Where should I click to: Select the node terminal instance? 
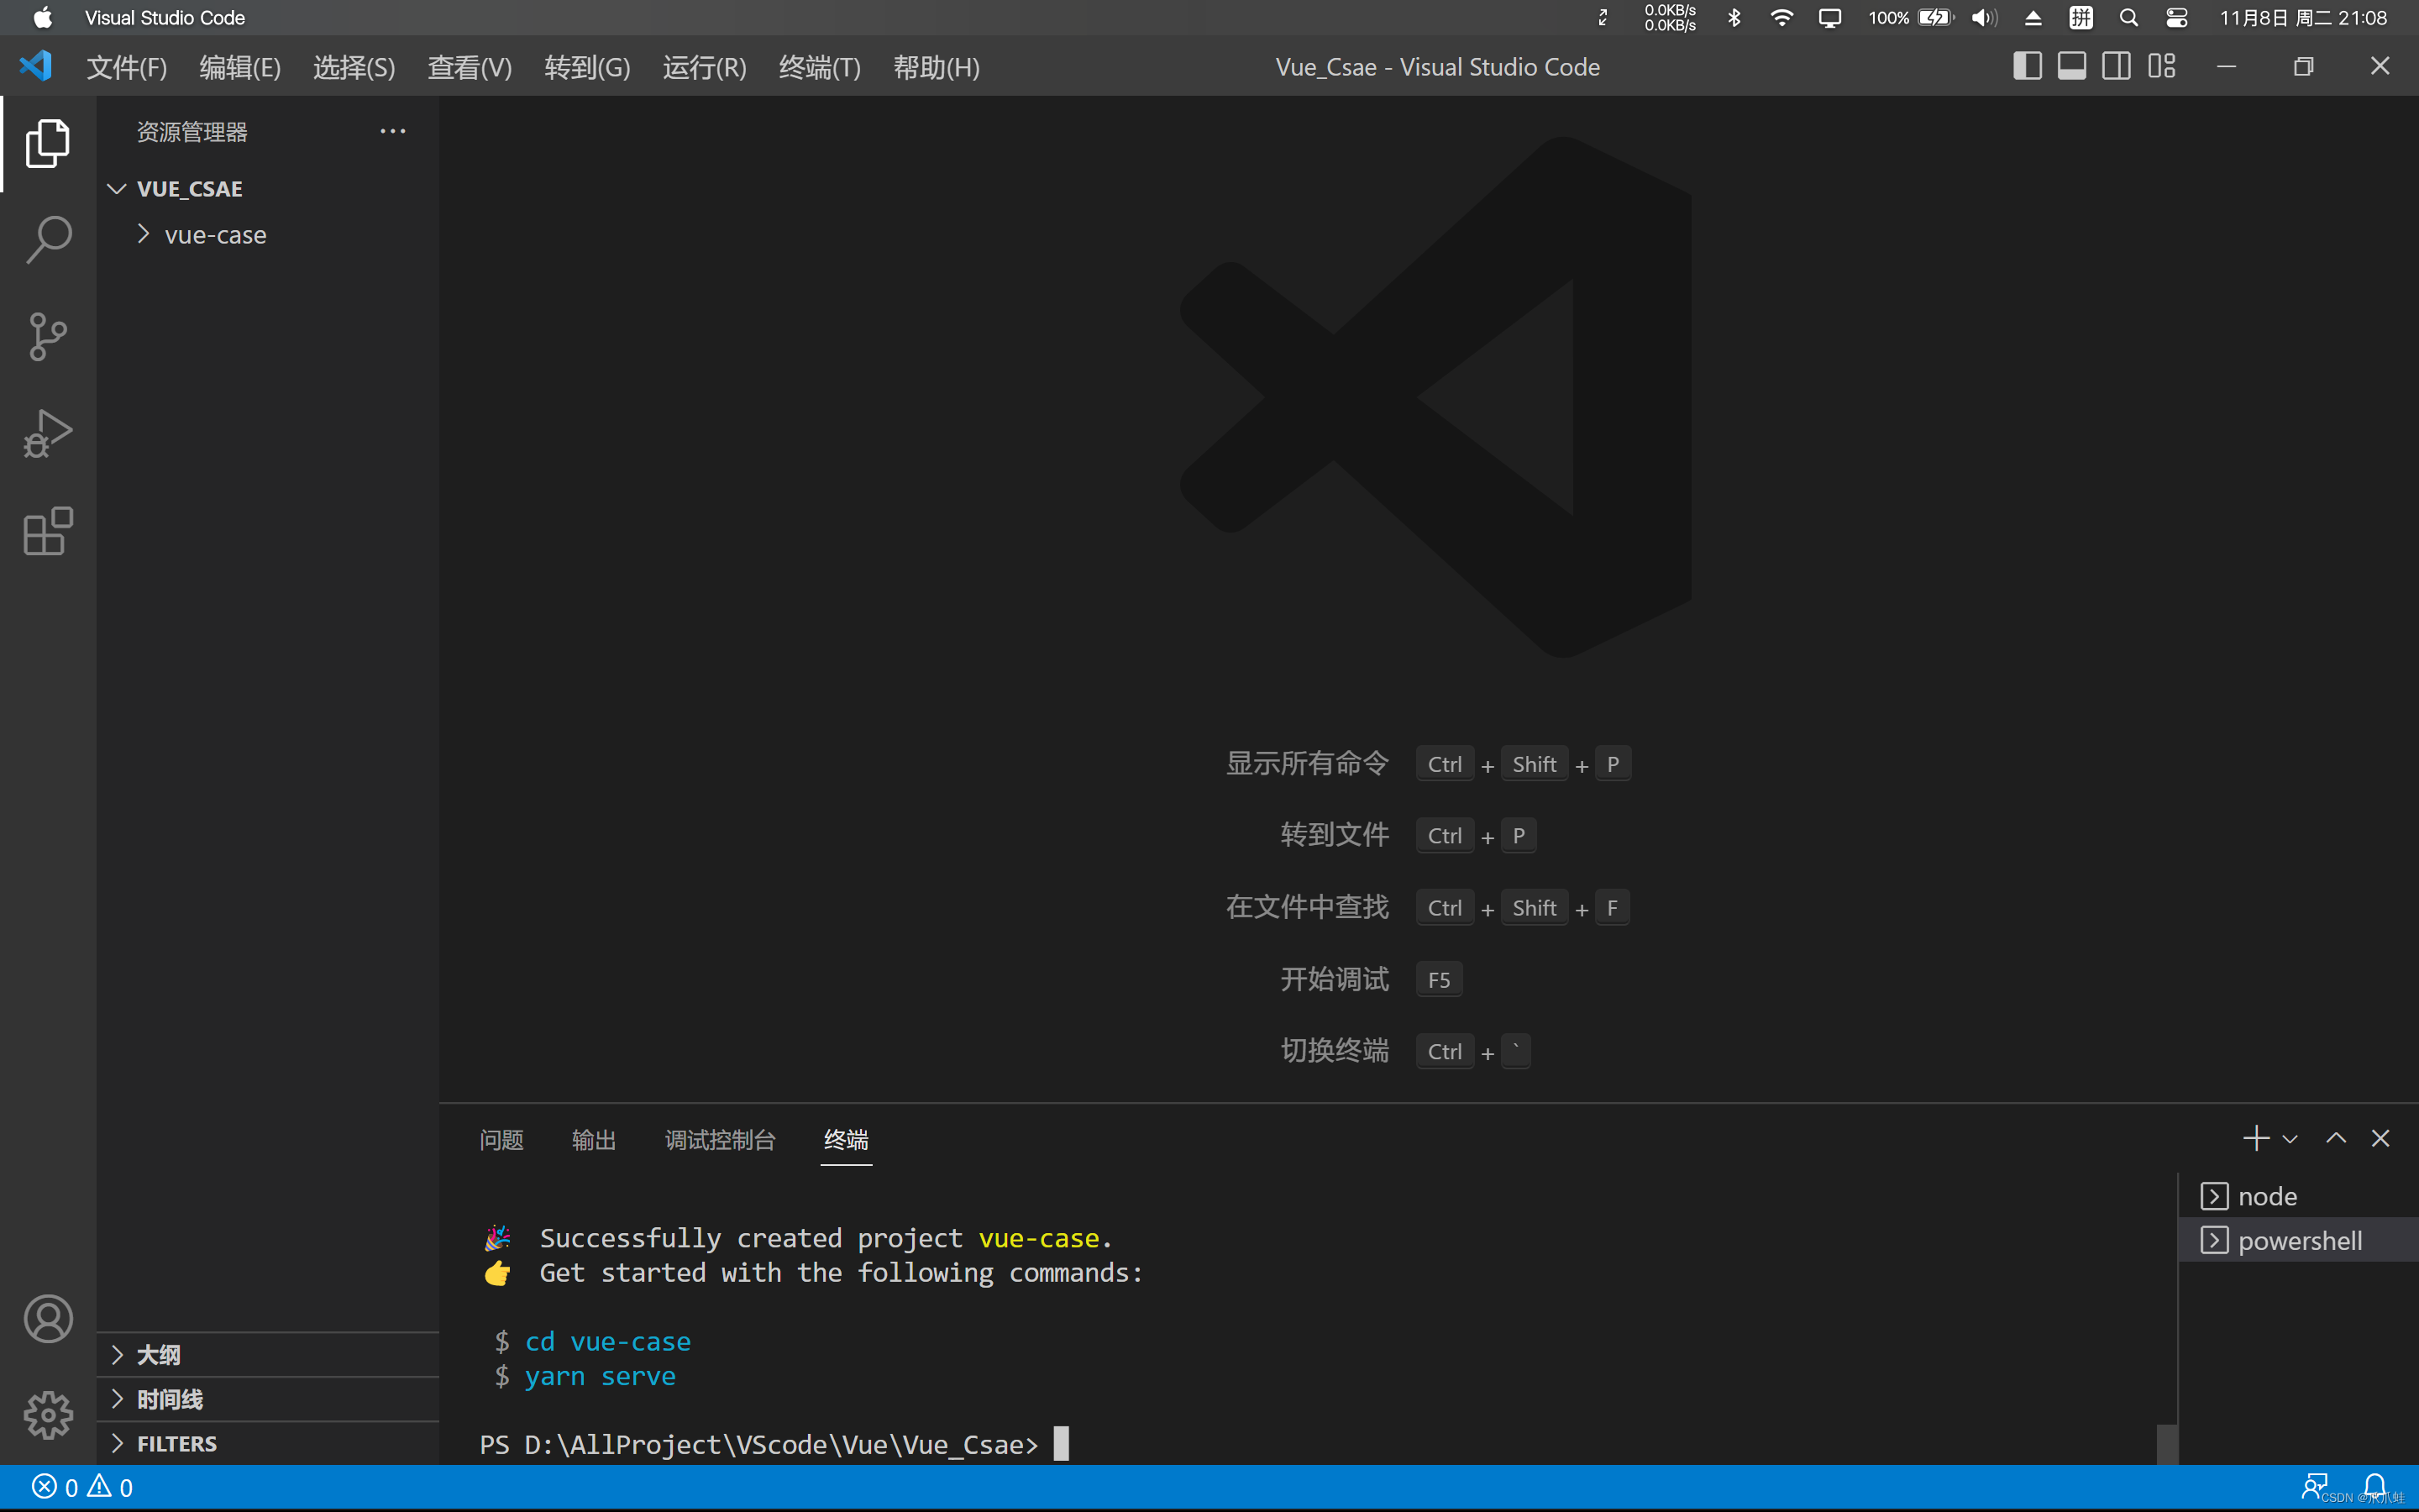(2298, 1196)
